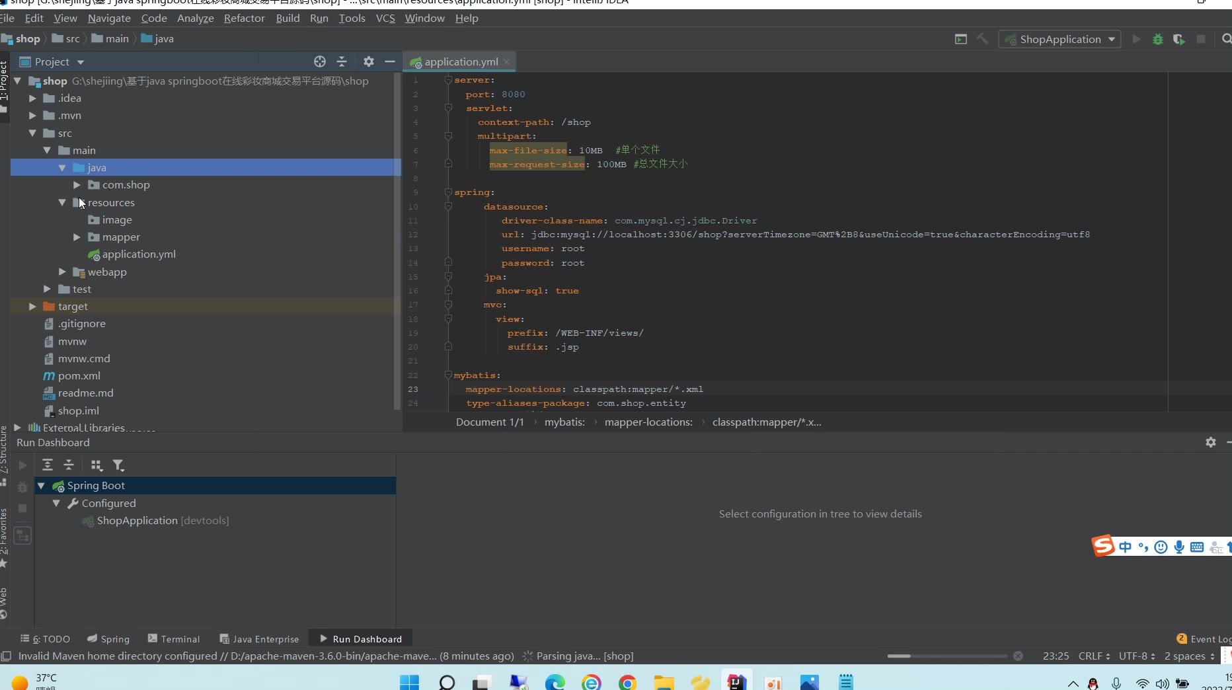Expand the target folder
Screen dimensions: 1232x690
tap(32, 307)
